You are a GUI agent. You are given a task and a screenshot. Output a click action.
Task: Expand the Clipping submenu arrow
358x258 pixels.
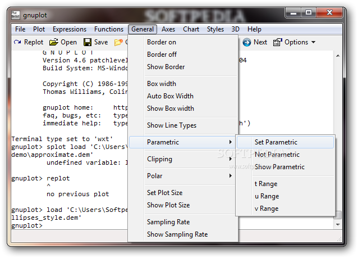click(x=231, y=159)
